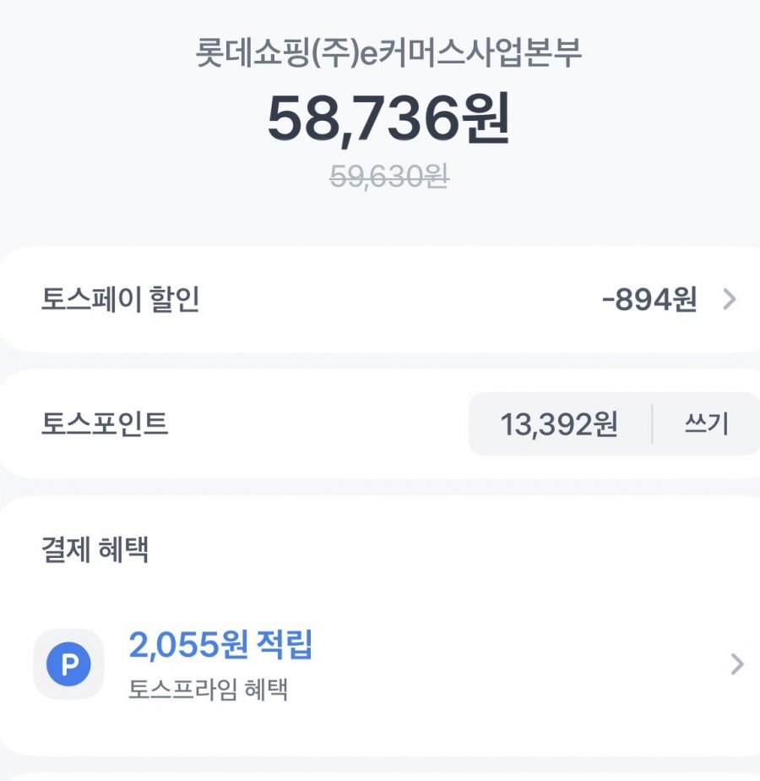Viewport: 760px width, 781px height.
Task: Select the 결제 혜택 section heading
Action: pyautogui.click(x=95, y=549)
